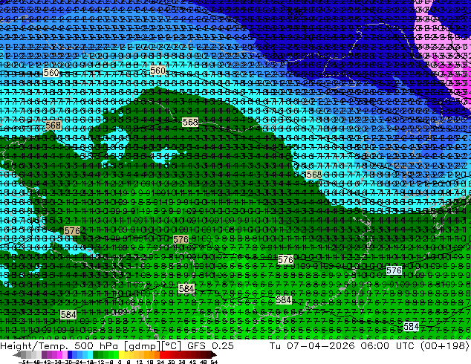The image size is (471, 364).
Task: Click the '560' contour label nearest the left edge
Action: click(51, 72)
